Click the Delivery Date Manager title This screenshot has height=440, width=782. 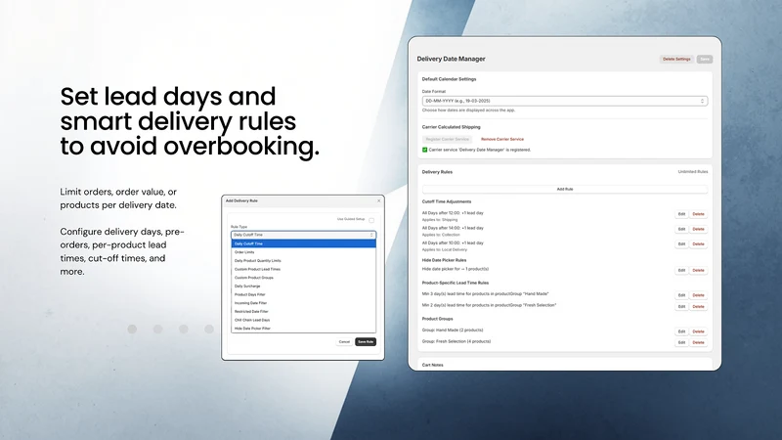click(451, 59)
